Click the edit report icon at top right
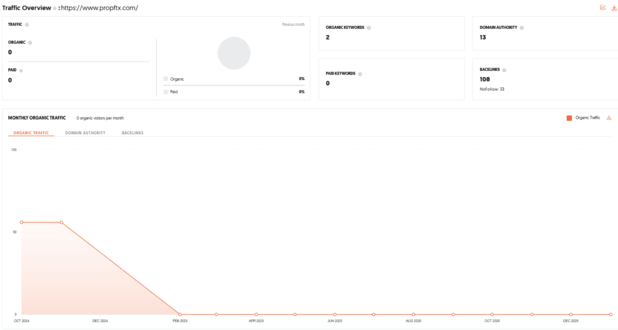 [603, 7]
